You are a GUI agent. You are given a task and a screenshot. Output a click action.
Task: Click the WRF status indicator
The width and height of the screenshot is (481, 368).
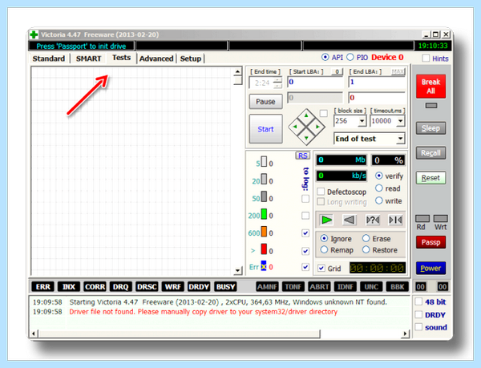172,287
